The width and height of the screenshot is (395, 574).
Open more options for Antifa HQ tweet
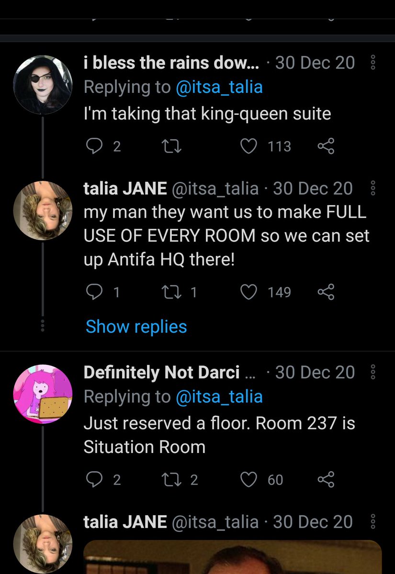373,188
